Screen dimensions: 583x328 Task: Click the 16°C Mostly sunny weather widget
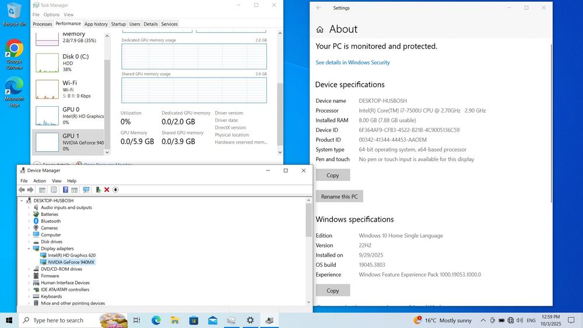pyautogui.click(x=442, y=320)
